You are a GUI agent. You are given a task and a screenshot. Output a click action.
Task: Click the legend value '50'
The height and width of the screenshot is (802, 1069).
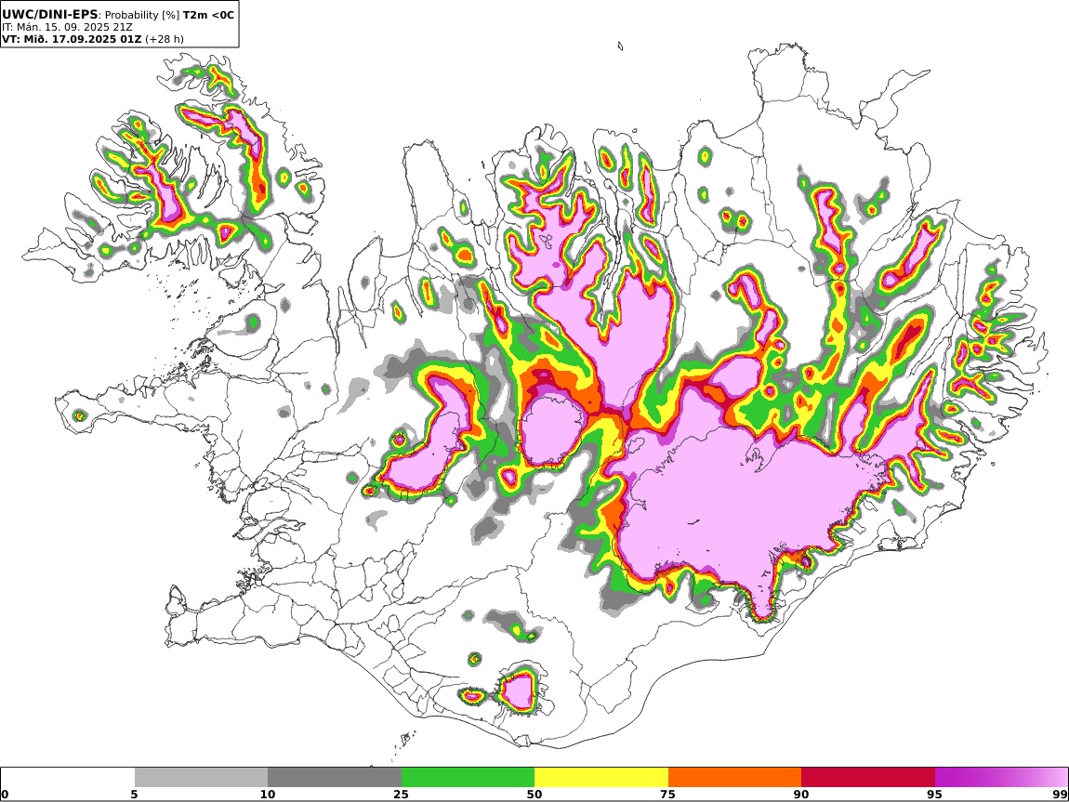[534, 795]
